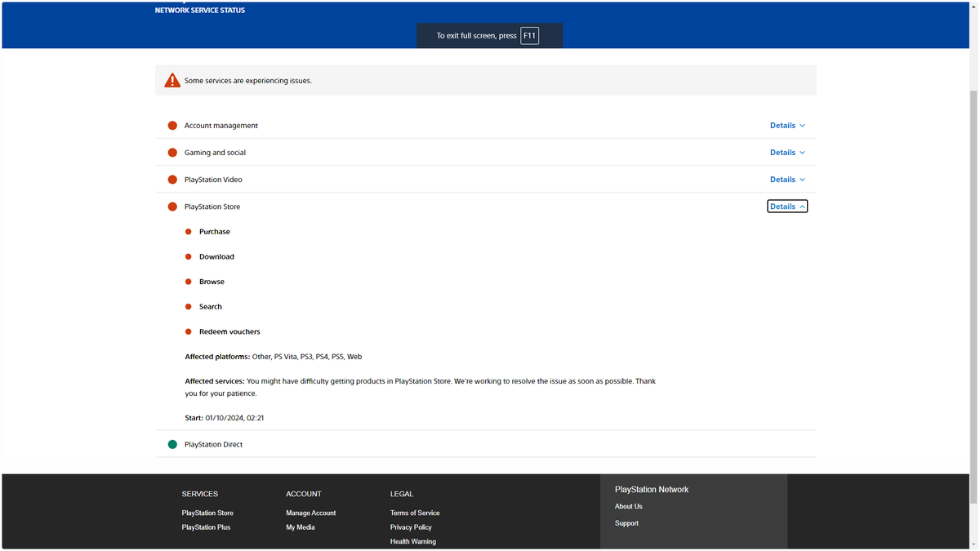980x551 pixels.
Task: Expand Details for PlayStation Video
Action: coord(787,180)
